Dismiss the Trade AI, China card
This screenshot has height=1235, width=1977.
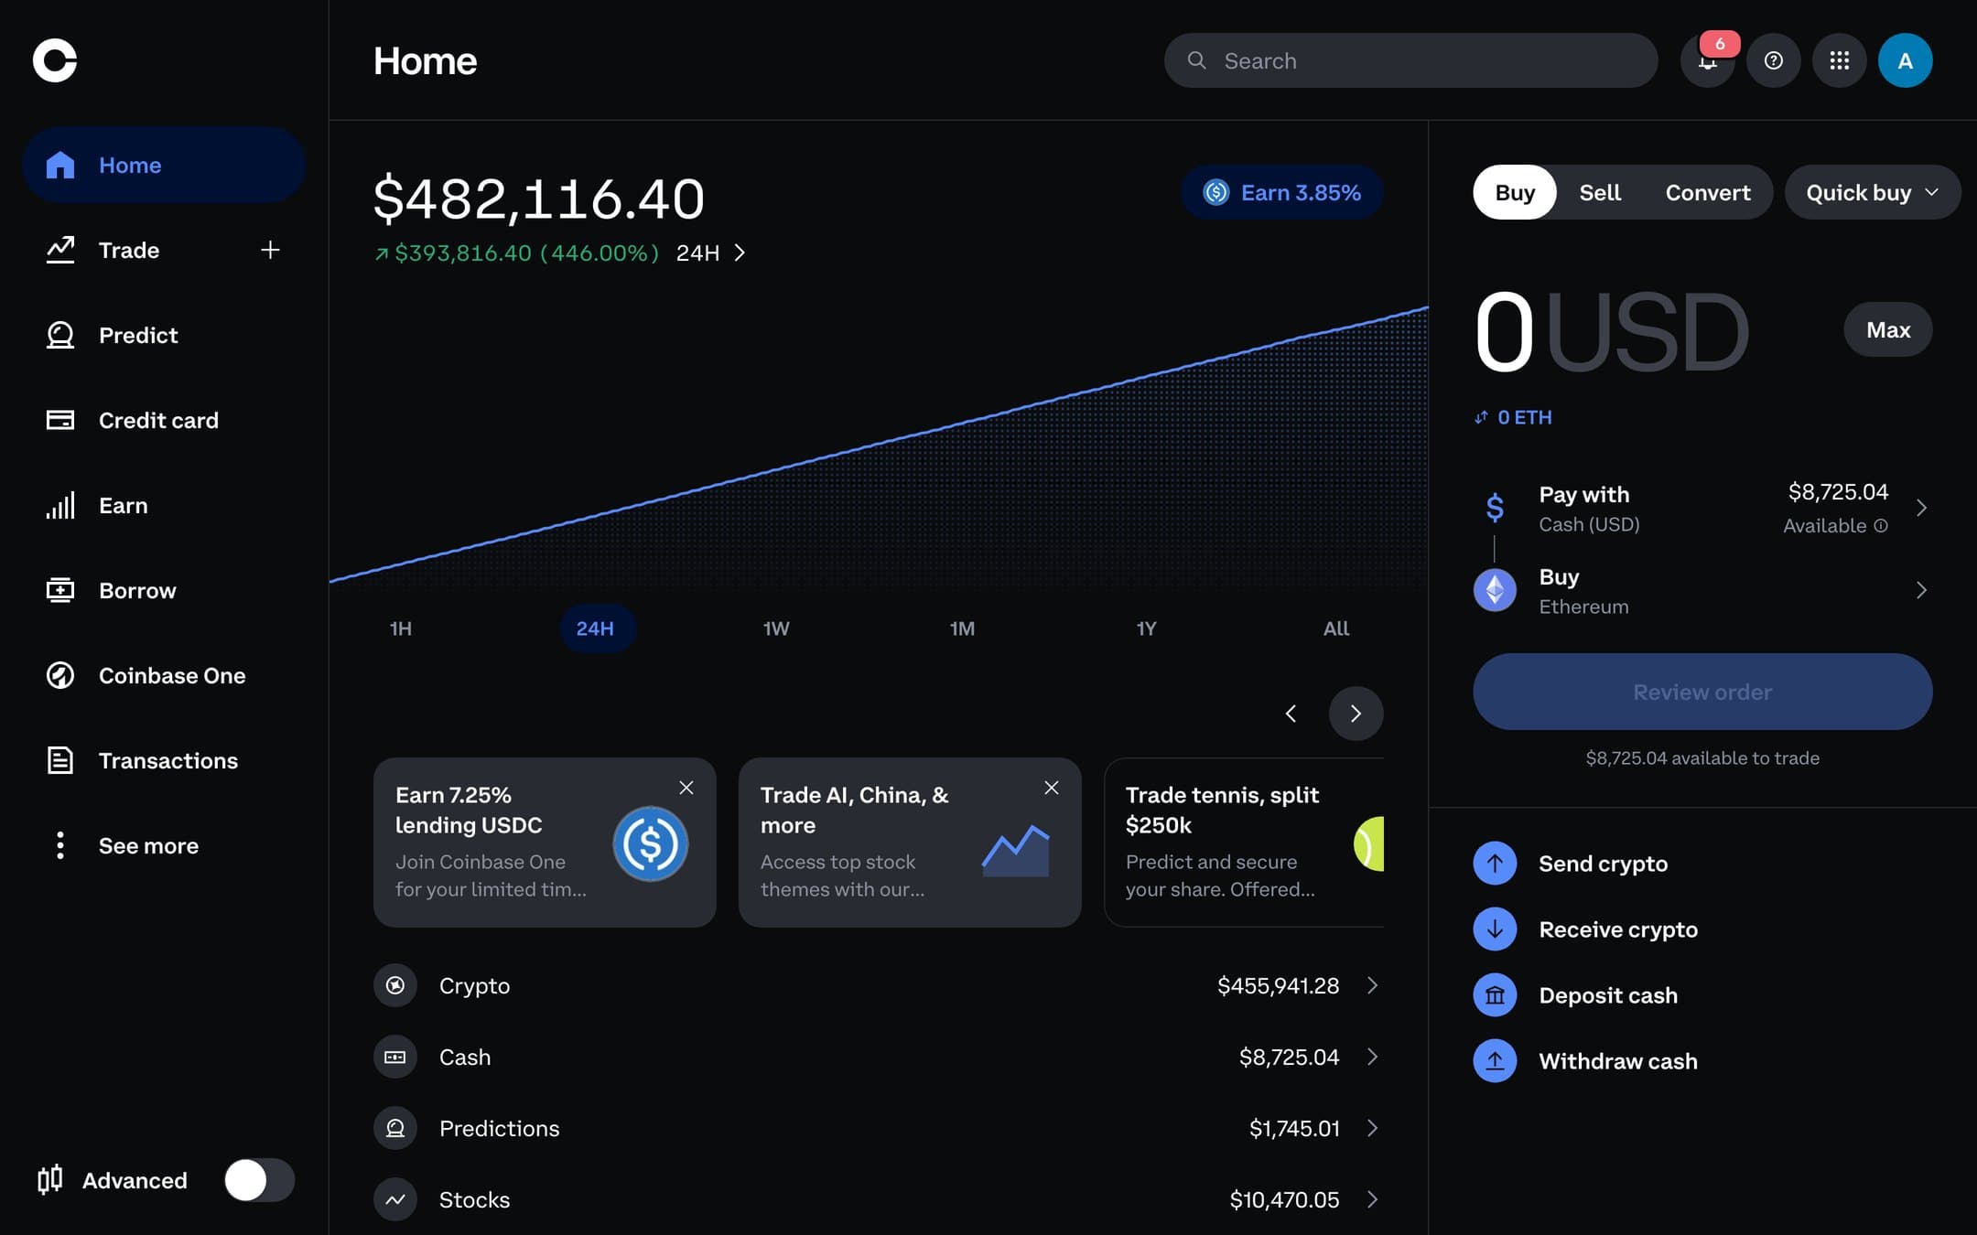(1052, 788)
